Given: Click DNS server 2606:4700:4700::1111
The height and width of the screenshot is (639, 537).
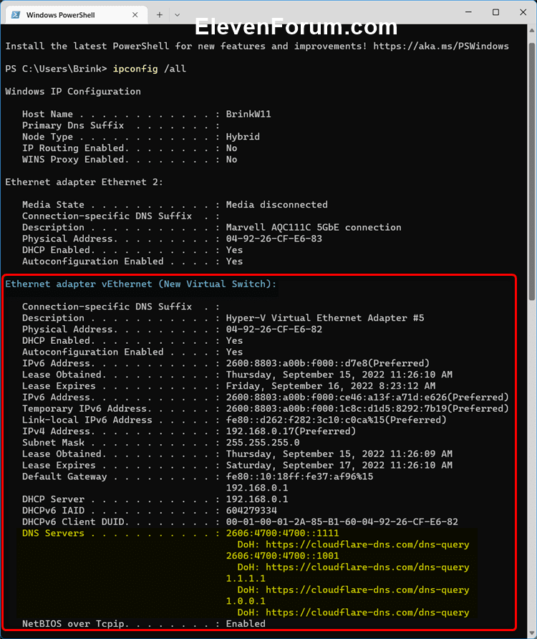Looking at the screenshot, I should tap(282, 533).
